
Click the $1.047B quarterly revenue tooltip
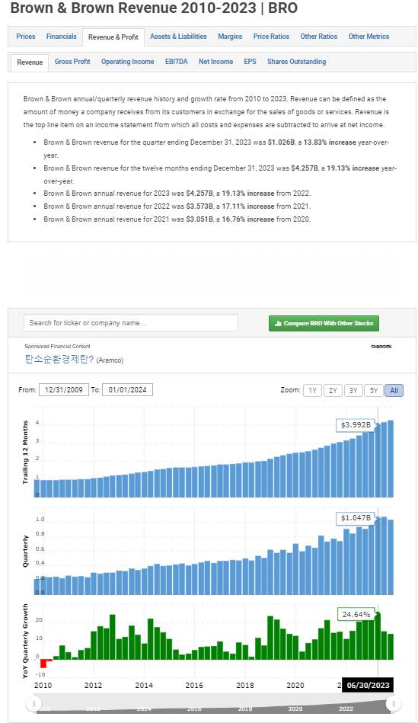point(356,518)
